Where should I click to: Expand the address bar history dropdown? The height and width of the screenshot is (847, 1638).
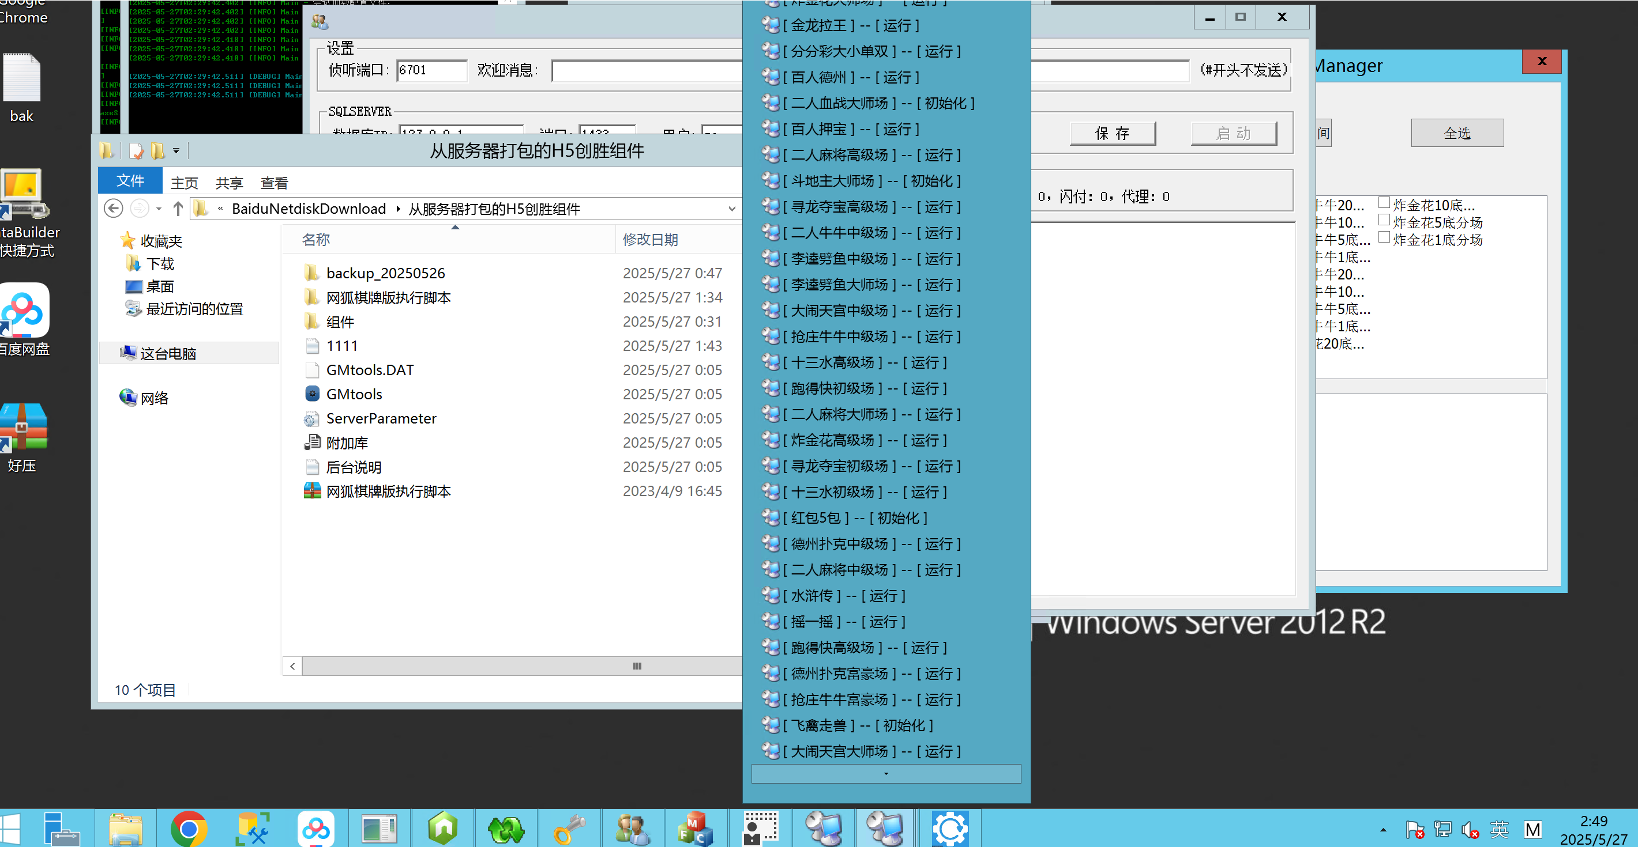coord(731,209)
